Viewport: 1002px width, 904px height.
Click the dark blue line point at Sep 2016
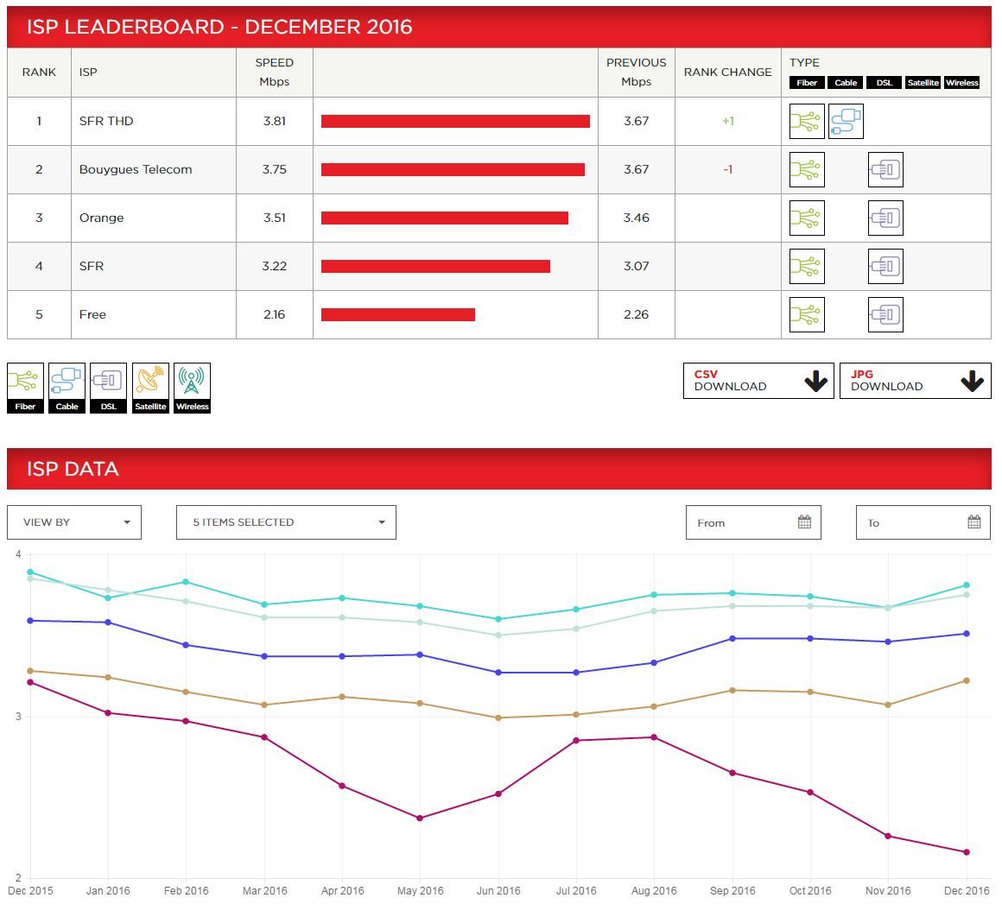732,639
